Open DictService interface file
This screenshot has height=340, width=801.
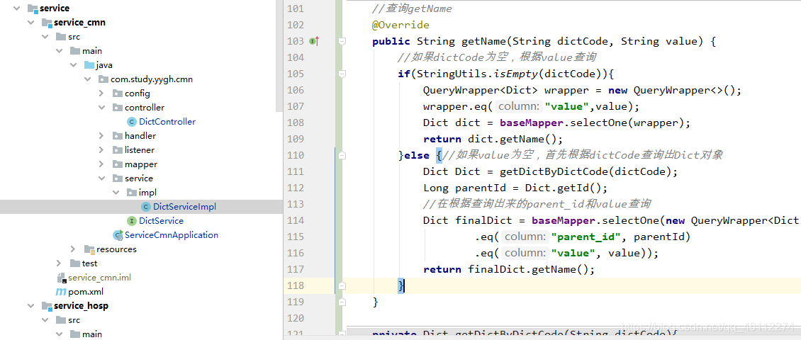click(161, 221)
